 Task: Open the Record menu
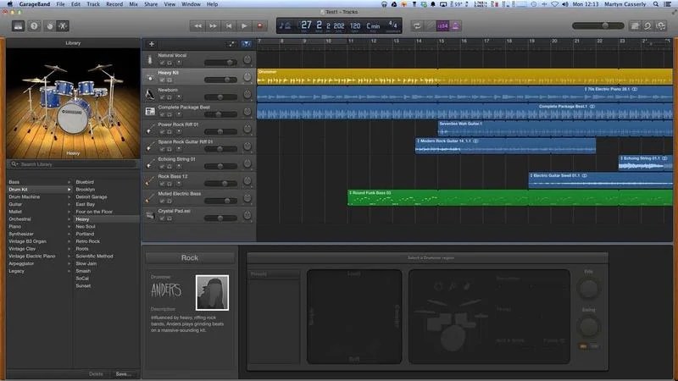point(114,4)
